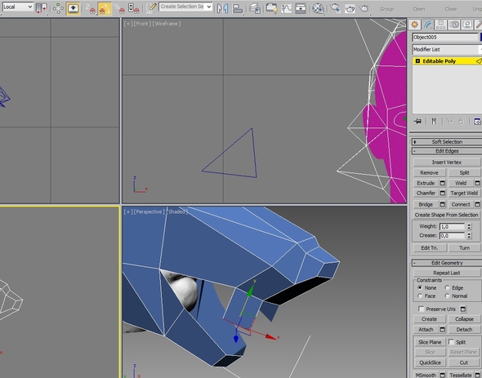Select the Edge constraint radio
This screenshot has height=378, width=482.
click(x=447, y=287)
